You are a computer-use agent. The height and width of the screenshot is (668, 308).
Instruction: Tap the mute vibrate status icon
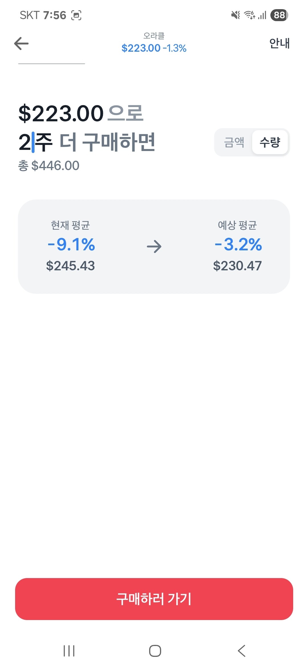[x=235, y=15]
